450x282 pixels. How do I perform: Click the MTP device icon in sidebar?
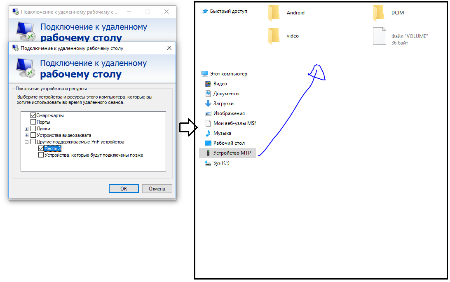208,153
